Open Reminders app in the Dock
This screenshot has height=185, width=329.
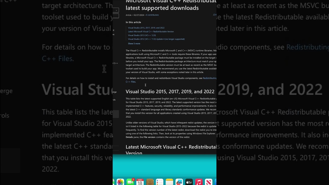(x=160, y=182)
